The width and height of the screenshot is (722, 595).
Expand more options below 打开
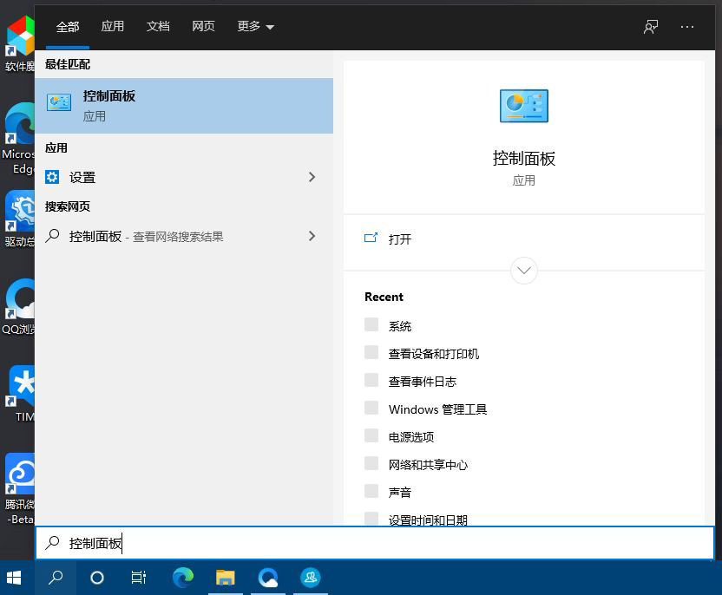[x=524, y=271]
